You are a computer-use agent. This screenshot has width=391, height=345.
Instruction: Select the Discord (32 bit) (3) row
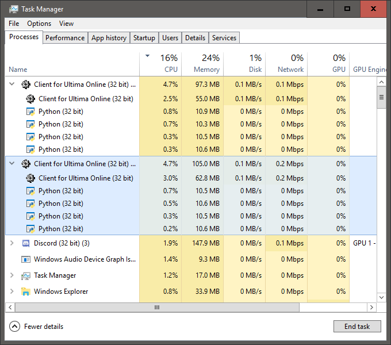click(191, 243)
